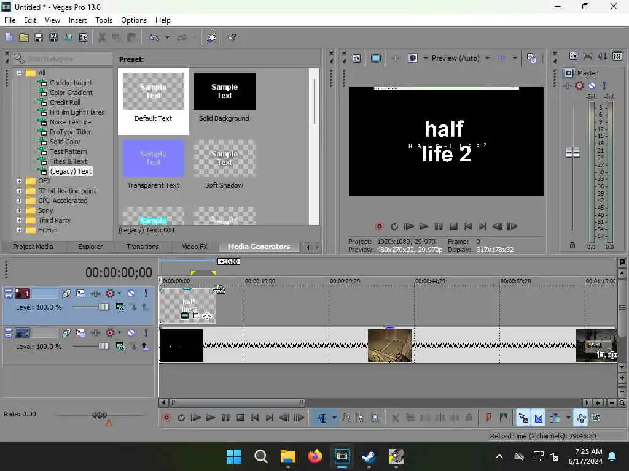
Task: Toggle Split Screen View in preview
Action: (412, 58)
